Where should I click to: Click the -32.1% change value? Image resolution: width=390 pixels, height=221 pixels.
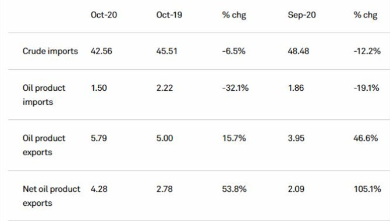tap(235, 88)
